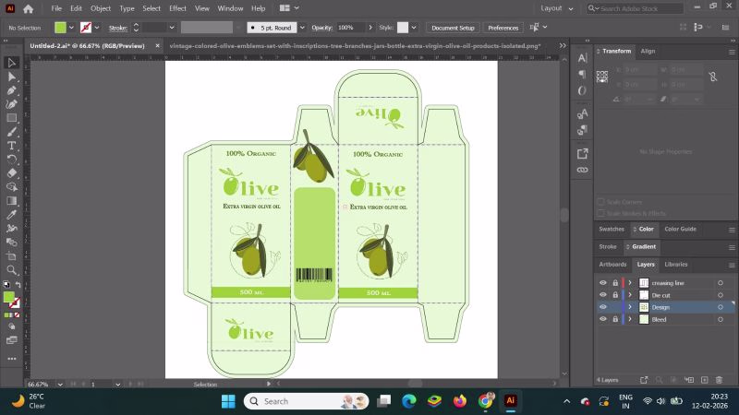Switch to the Artboards tab
Viewport: 739px width, 415px height.
click(612, 265)
